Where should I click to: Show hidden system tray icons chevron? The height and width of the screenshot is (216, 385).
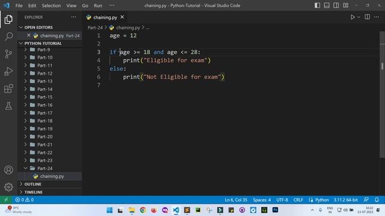pyautogui.click(x=312, y=210)
